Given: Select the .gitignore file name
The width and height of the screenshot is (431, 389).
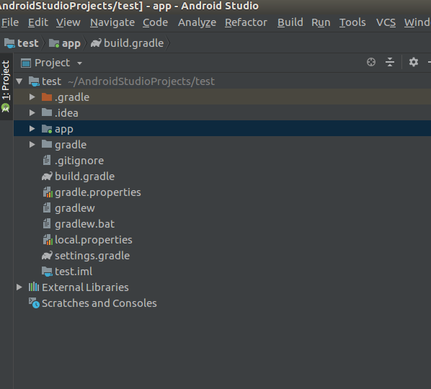Looking at the screenshot, I should [x=79, y=161].
